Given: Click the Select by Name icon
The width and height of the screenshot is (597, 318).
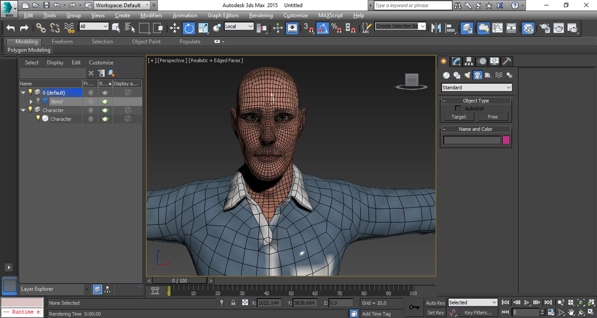Looking at the screenshot, I should (130, 28).
